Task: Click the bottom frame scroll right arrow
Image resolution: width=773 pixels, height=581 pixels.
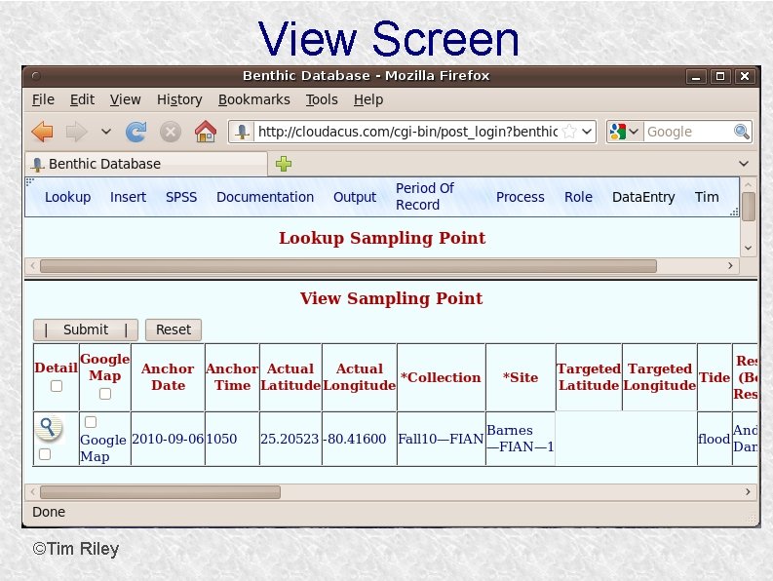Action: 748,491
